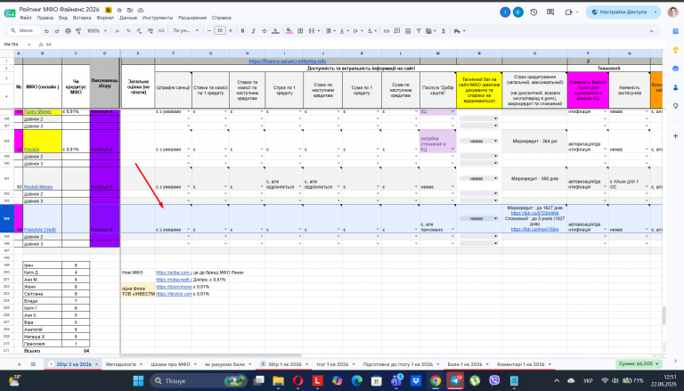Format cell as percent

[128, 31]
